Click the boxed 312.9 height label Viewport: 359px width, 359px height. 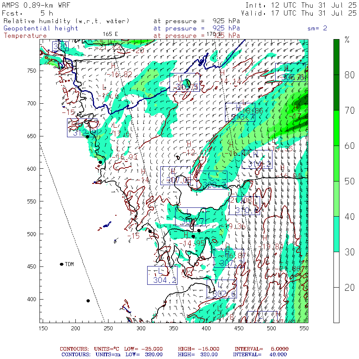coord(82,128)
